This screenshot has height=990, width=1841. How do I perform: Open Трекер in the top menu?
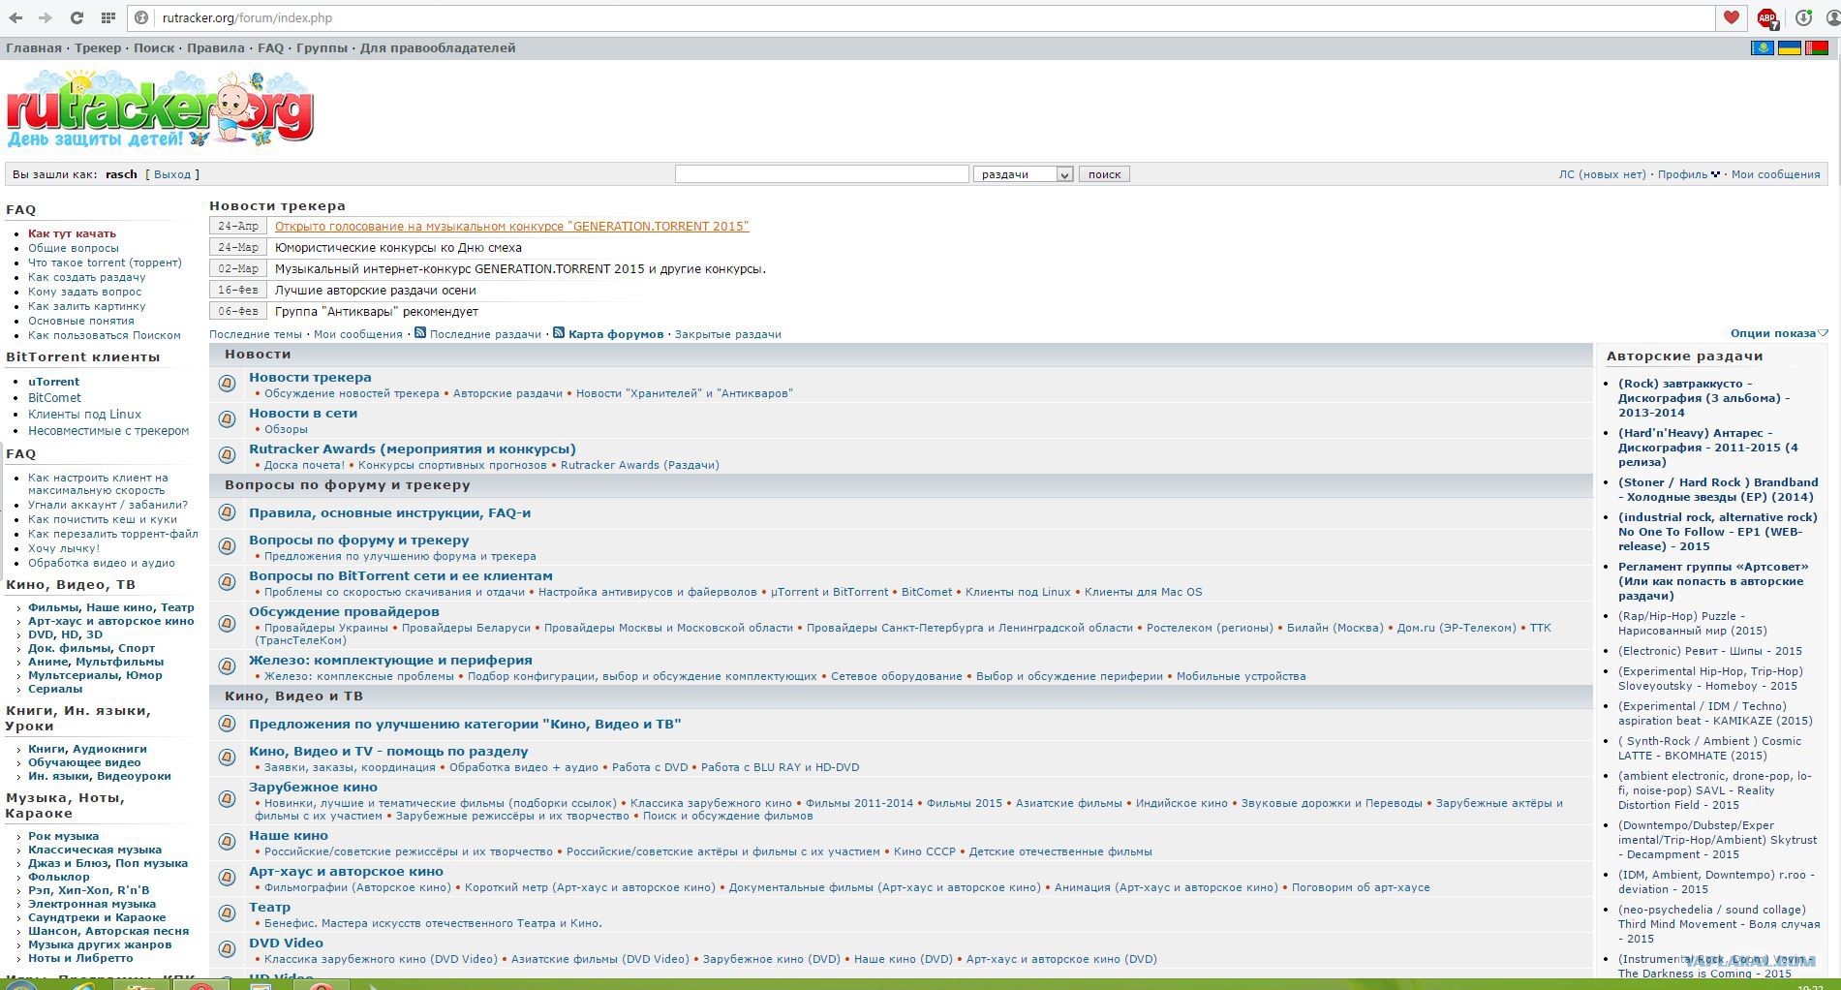pos(98,47)
